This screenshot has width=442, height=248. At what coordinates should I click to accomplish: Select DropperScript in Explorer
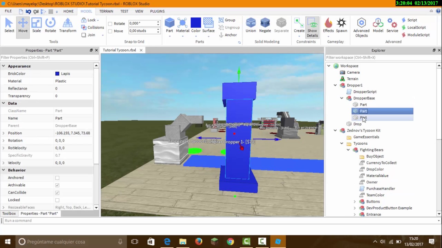[x=365, y=92]
